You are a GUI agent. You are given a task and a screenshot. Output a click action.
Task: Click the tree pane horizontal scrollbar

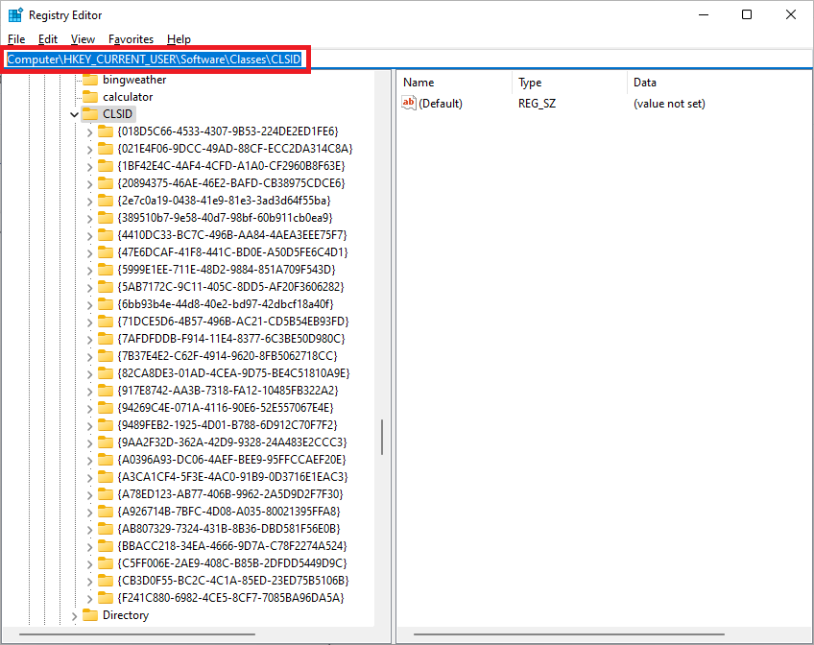137,634
